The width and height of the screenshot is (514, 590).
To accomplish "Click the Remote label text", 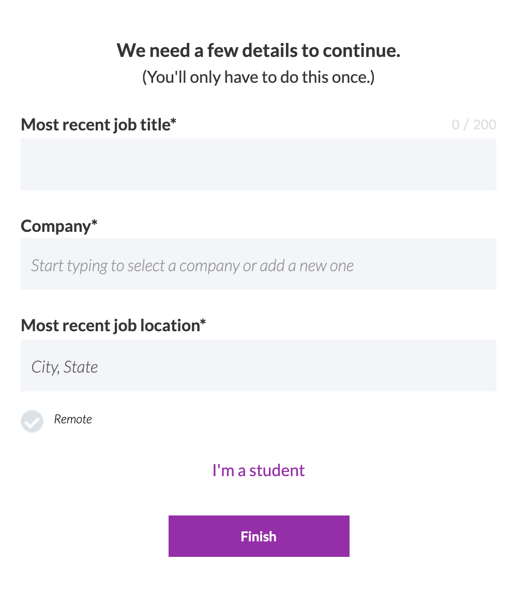I will point(73,419).
